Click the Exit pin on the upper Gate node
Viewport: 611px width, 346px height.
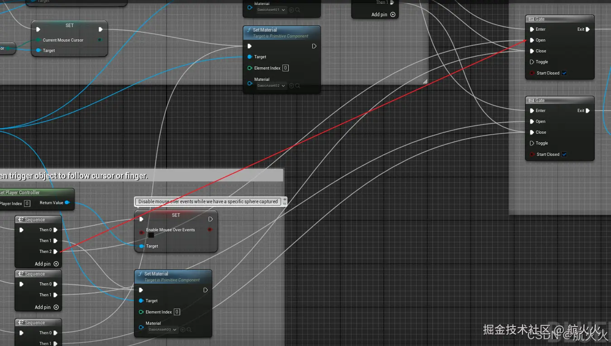587,29
